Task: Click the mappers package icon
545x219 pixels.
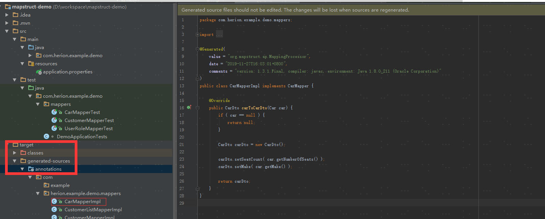Action: coord(46,104)
